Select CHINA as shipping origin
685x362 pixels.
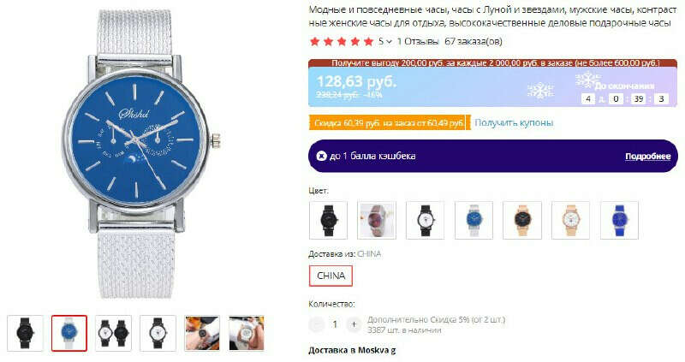(331, 276)
